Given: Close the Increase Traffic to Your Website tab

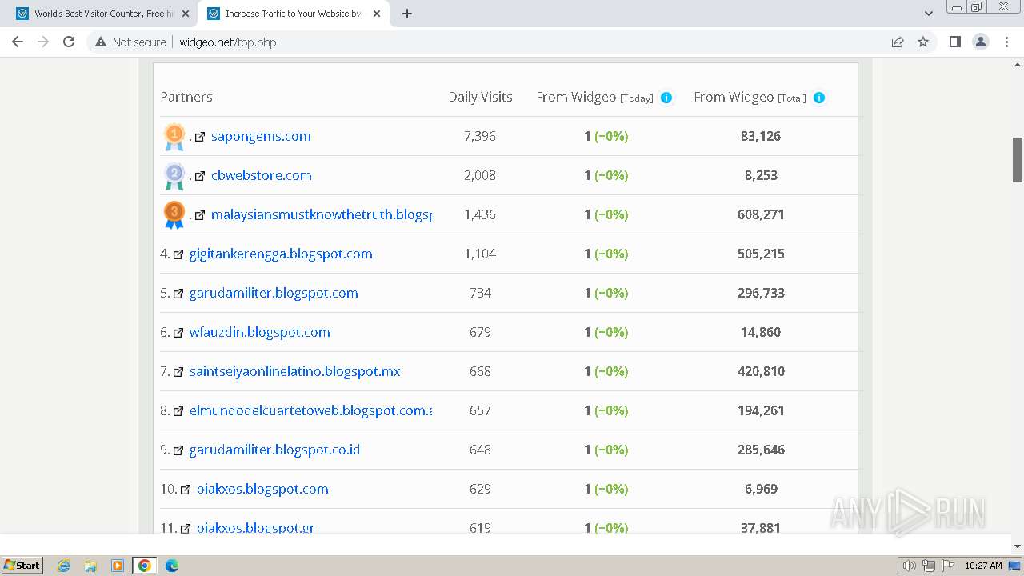Looking at the screenshot, I should click(377, 14).
